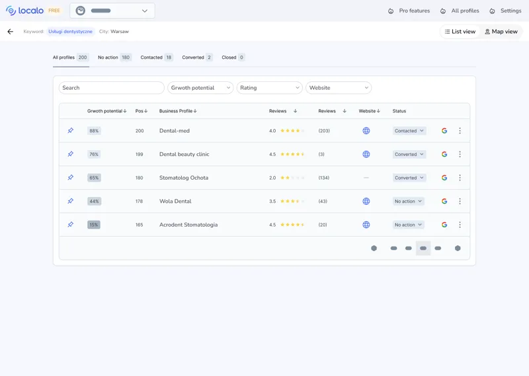529x376 pixels.
Task: Open Dental beauty clinic website globe icon
Action: tap(366, 154)
